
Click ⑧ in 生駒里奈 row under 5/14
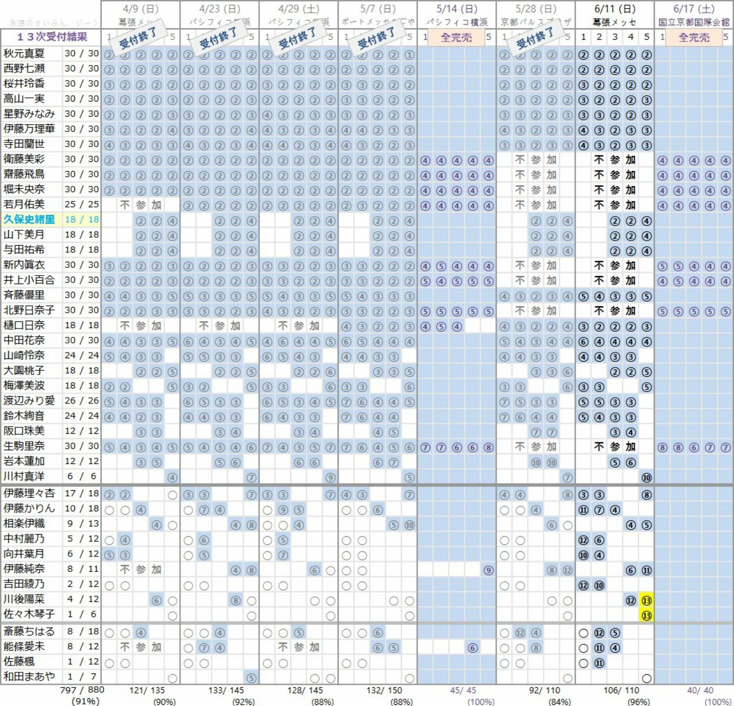point(488,447)
